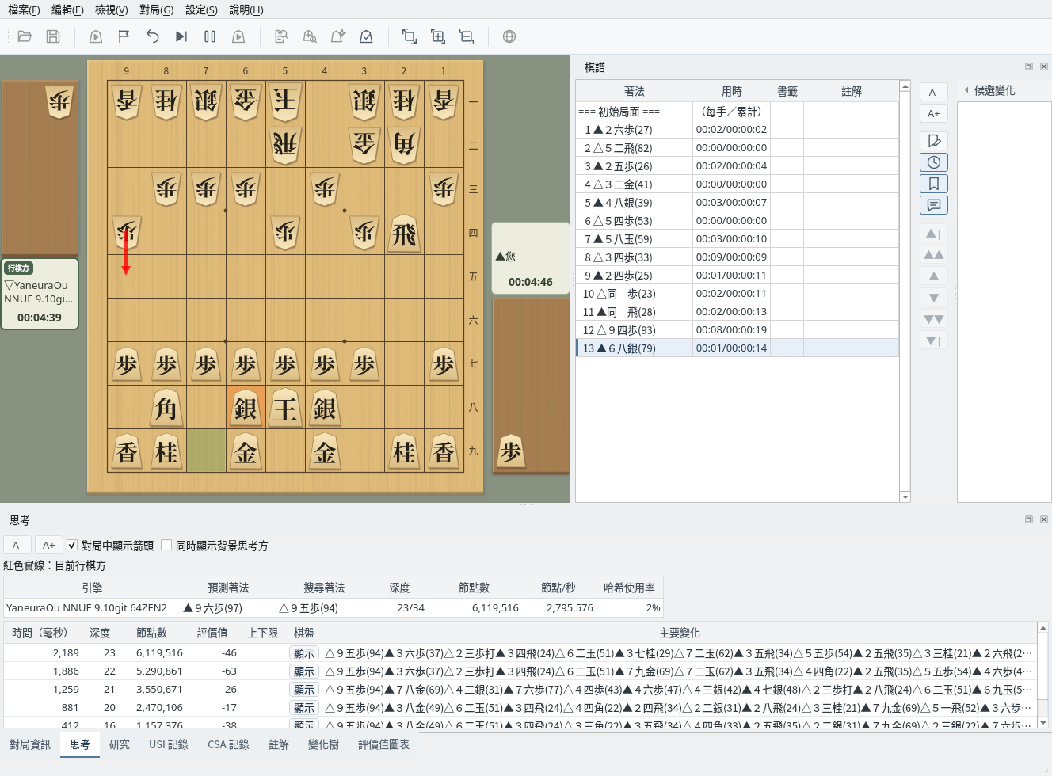Collapse the 候選變化 panel arrow
1052x776 pixels.
click(x=966, y=90)
